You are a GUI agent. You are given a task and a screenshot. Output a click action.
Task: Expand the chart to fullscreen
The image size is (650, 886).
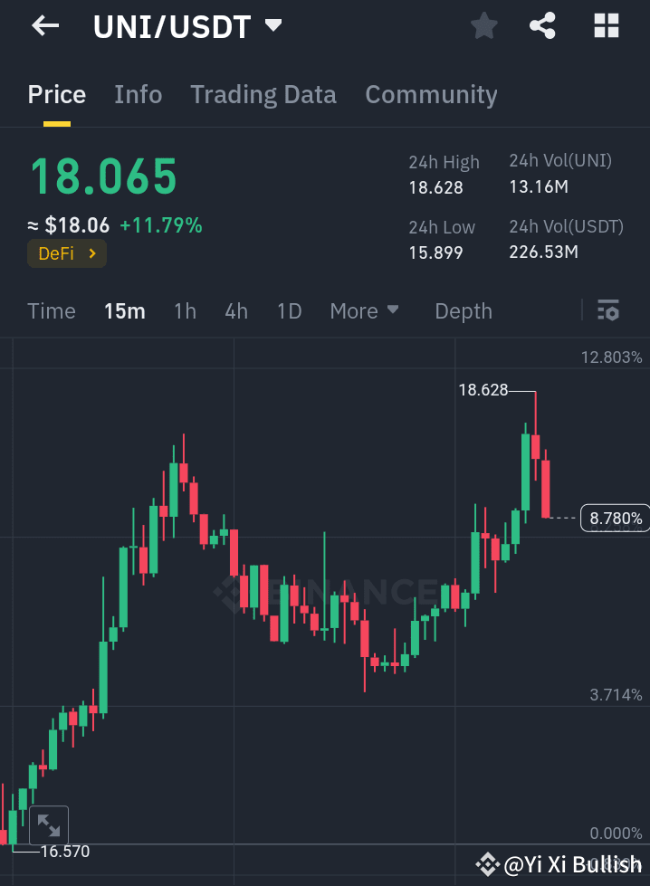pos(49,824)
